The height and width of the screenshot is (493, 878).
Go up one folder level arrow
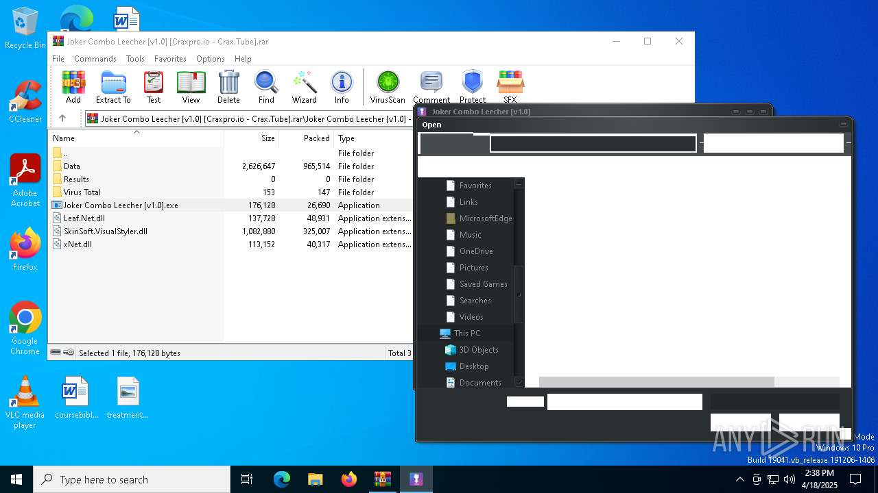coord(62,118)
